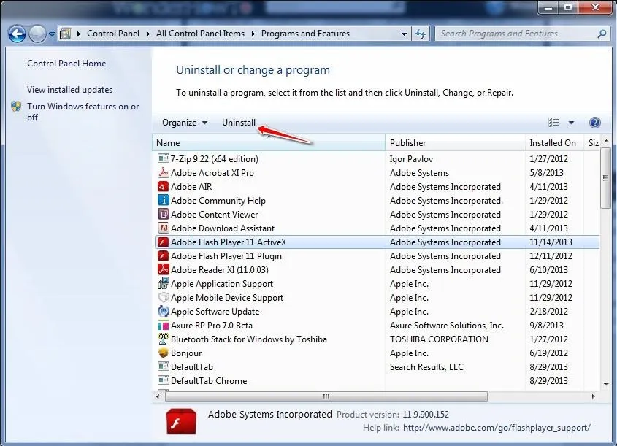Click the Bluetooth Stack for Windows icon
The width and height of the screenshot is (617, 446).
pos(163,339)
